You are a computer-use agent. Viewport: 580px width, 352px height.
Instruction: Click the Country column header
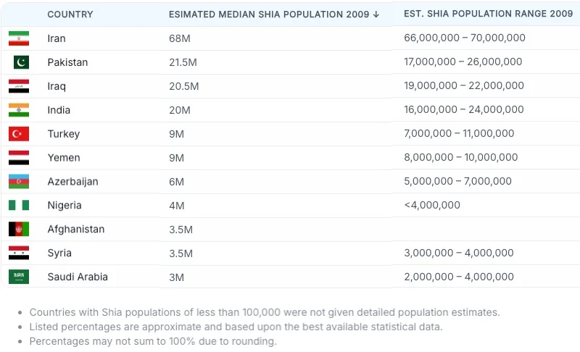pos(70,14)
